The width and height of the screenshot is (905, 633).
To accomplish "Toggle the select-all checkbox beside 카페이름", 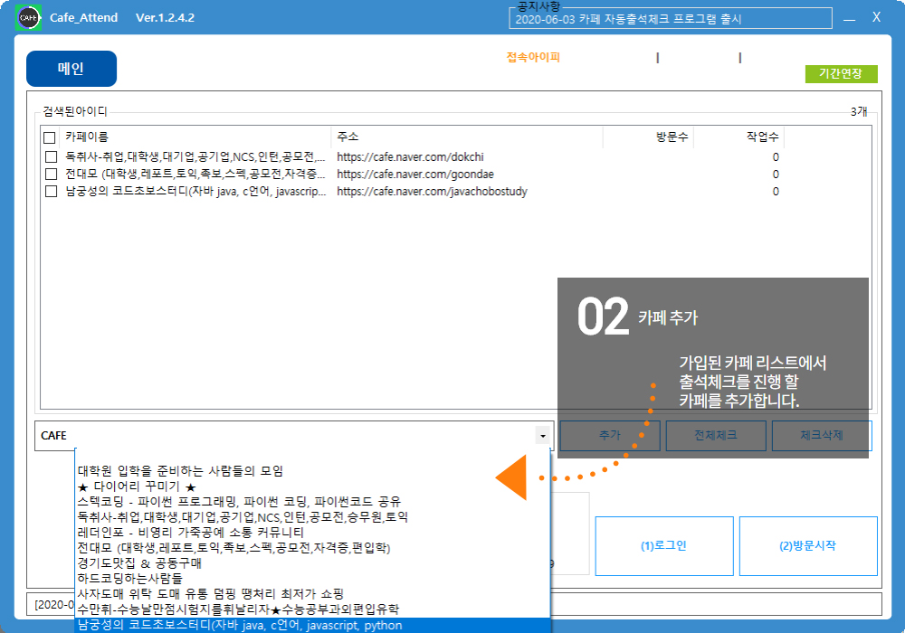I will pos(50,137).
